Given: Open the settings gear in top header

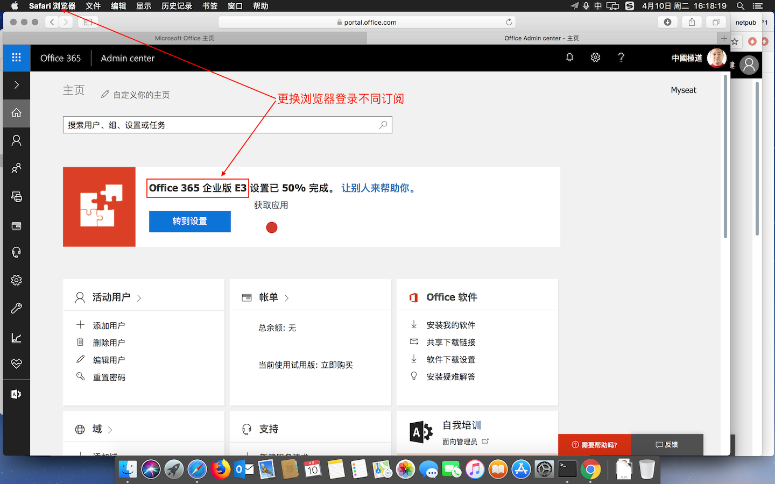Looking at the screenshot, I should [595, 58].
